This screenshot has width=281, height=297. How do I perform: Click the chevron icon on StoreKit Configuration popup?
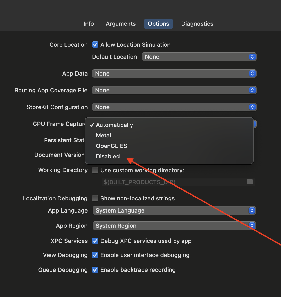pyautogui.click(x=252, y=107)
